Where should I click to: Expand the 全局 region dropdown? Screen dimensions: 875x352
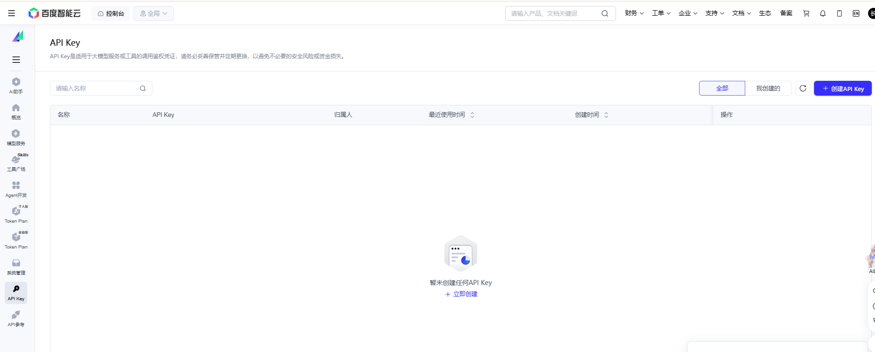154,13
